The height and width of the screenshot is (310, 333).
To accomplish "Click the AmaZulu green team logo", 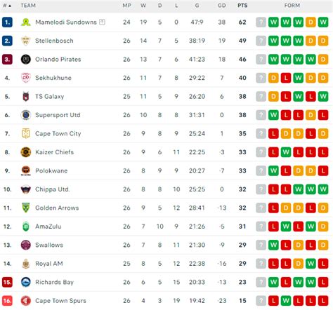I will point(26,227).
